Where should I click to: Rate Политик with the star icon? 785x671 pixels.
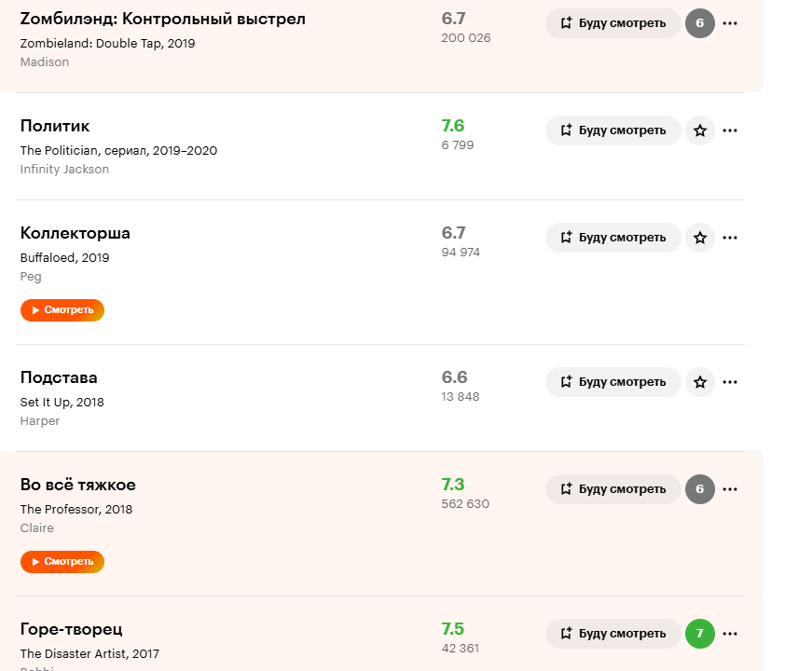[x=700, y=130]
